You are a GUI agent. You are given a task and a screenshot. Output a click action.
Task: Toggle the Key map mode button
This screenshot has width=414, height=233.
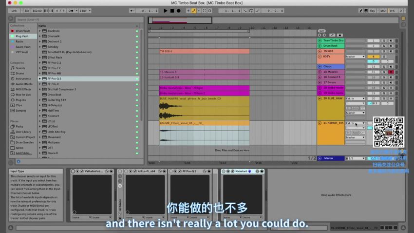coord(372,11)
